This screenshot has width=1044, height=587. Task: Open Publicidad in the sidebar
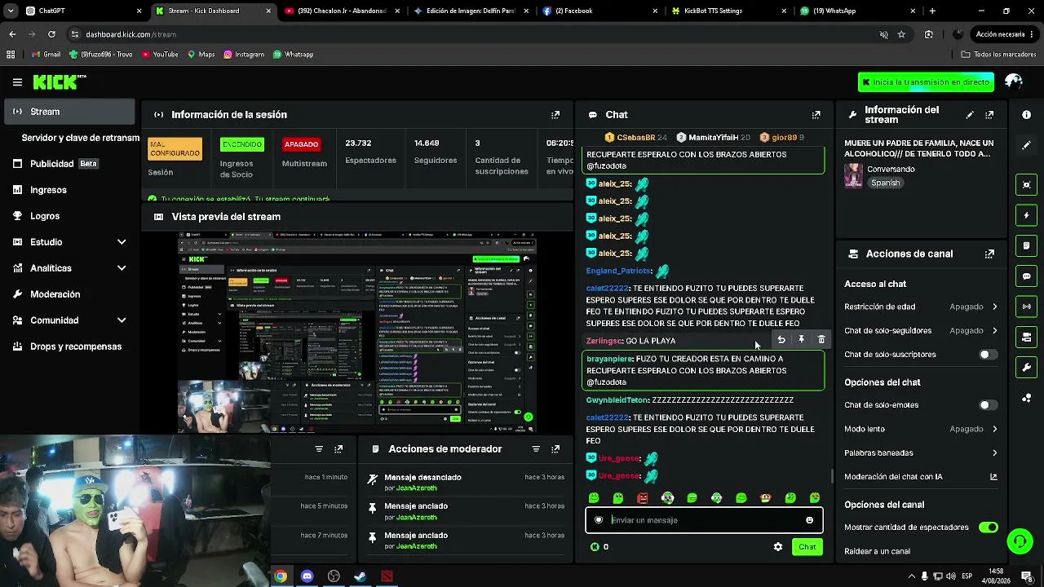69,164
